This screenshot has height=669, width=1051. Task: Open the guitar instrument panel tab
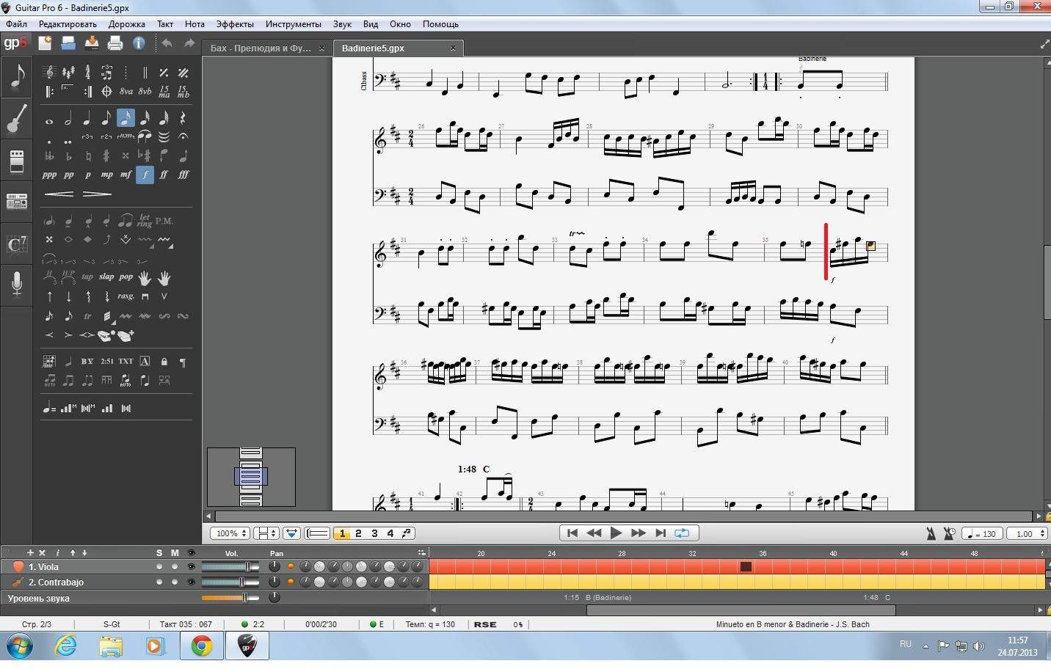[x=16, y=118]
